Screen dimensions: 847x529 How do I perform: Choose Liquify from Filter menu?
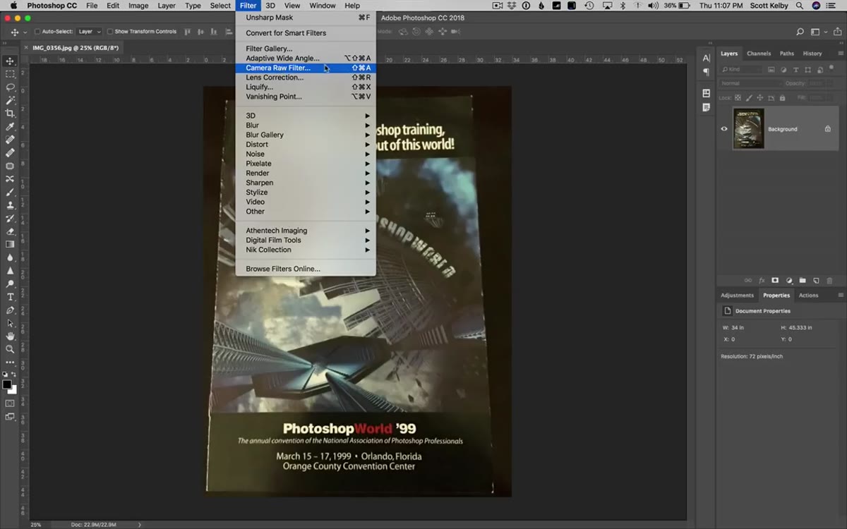[x=306, y=87]
